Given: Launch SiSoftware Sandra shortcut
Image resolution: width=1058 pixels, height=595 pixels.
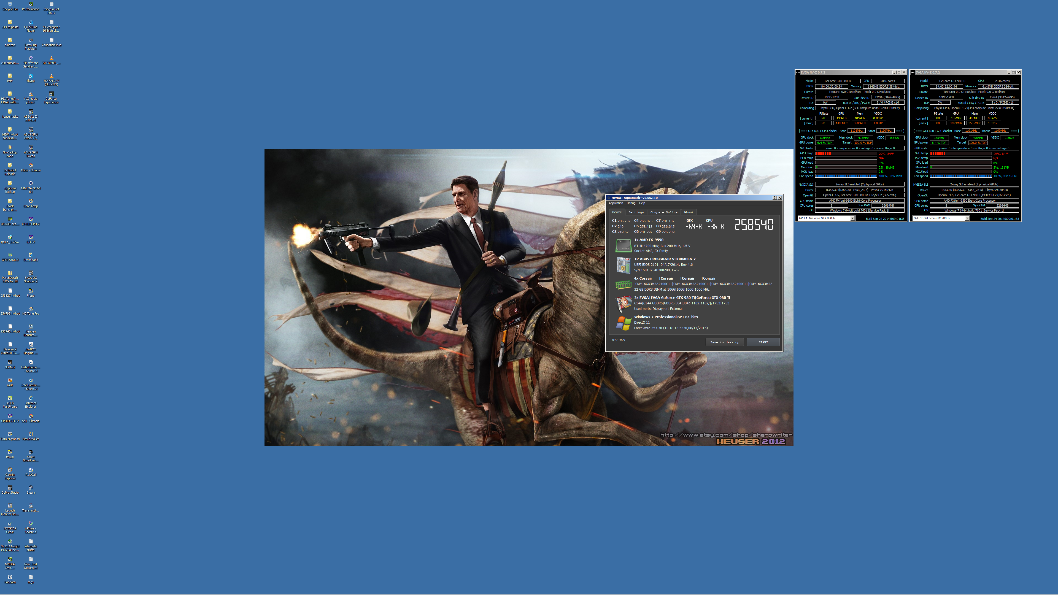Looking at the screenshot, I should (30, 62).
